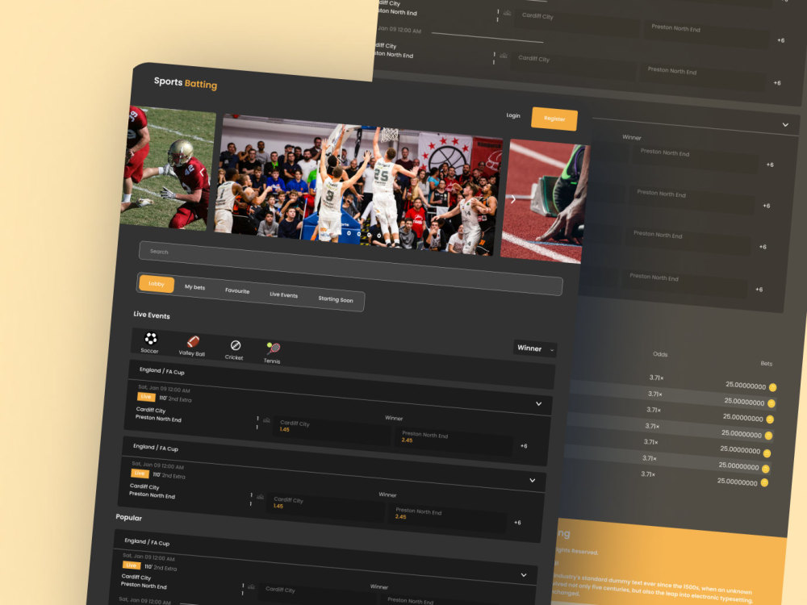807x605 pixels.
Task: Collapse the first England / FA Cup live match
Action: coord(538,404)
